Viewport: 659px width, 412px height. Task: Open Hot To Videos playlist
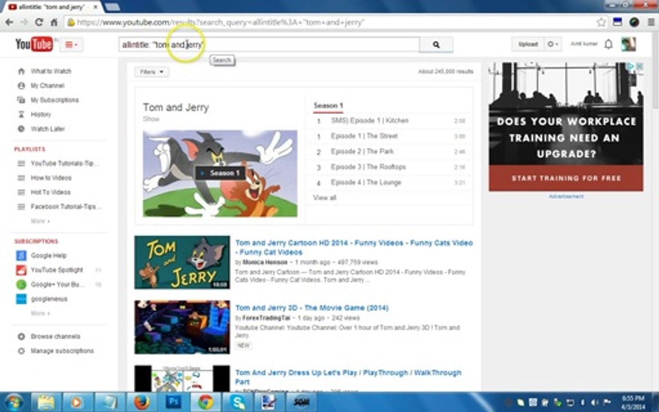point(50,192)
